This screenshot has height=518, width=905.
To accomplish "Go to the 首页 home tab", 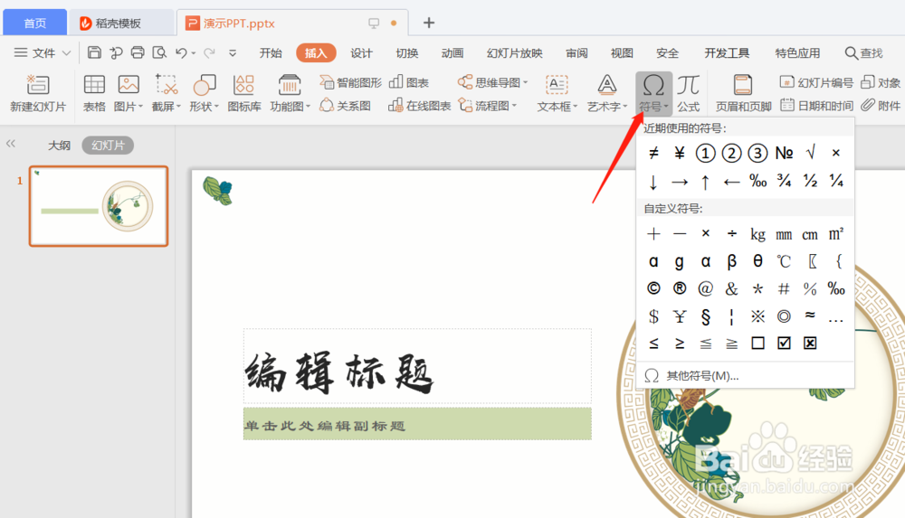I will pos(34,24).
